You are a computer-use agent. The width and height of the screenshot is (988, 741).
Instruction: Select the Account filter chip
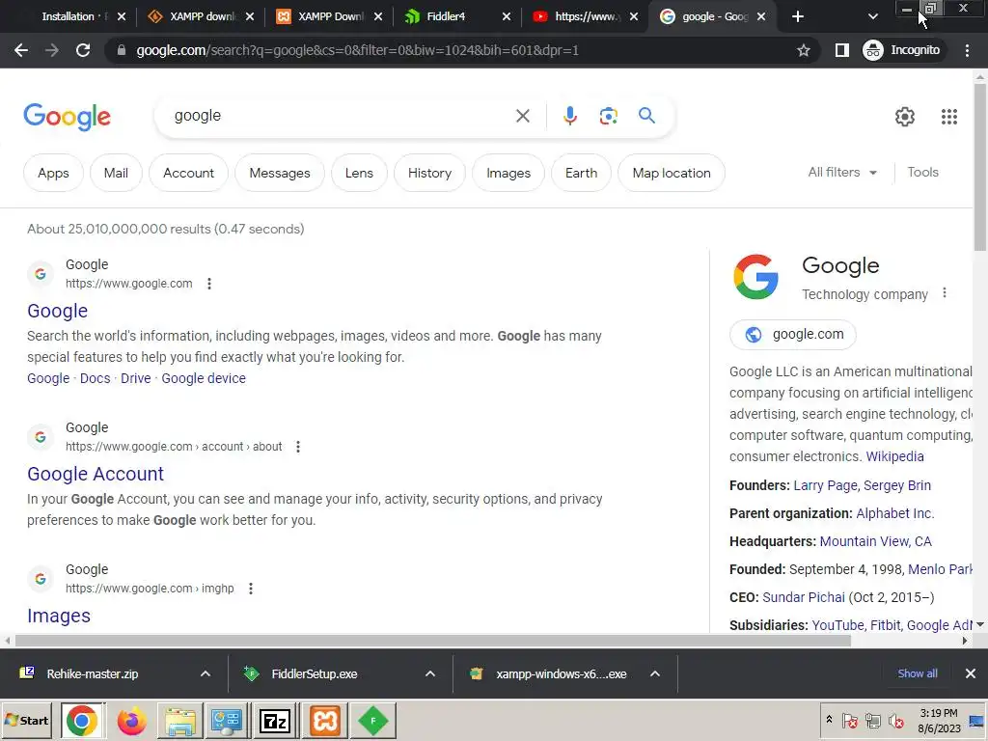click(x=188, y=173)
